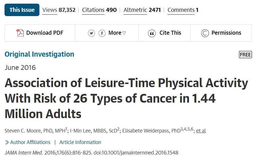Click the PDF file icon
This screenshot has height=157, width=254.
[20, 33]
